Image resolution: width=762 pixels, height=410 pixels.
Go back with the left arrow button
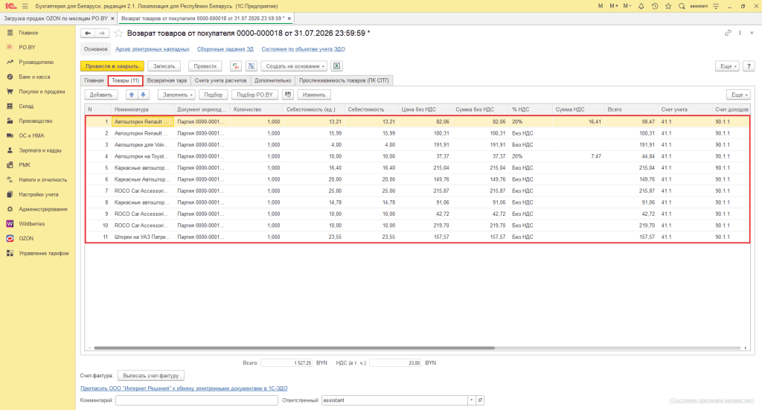pyautogui.click(x=88, y=33)
